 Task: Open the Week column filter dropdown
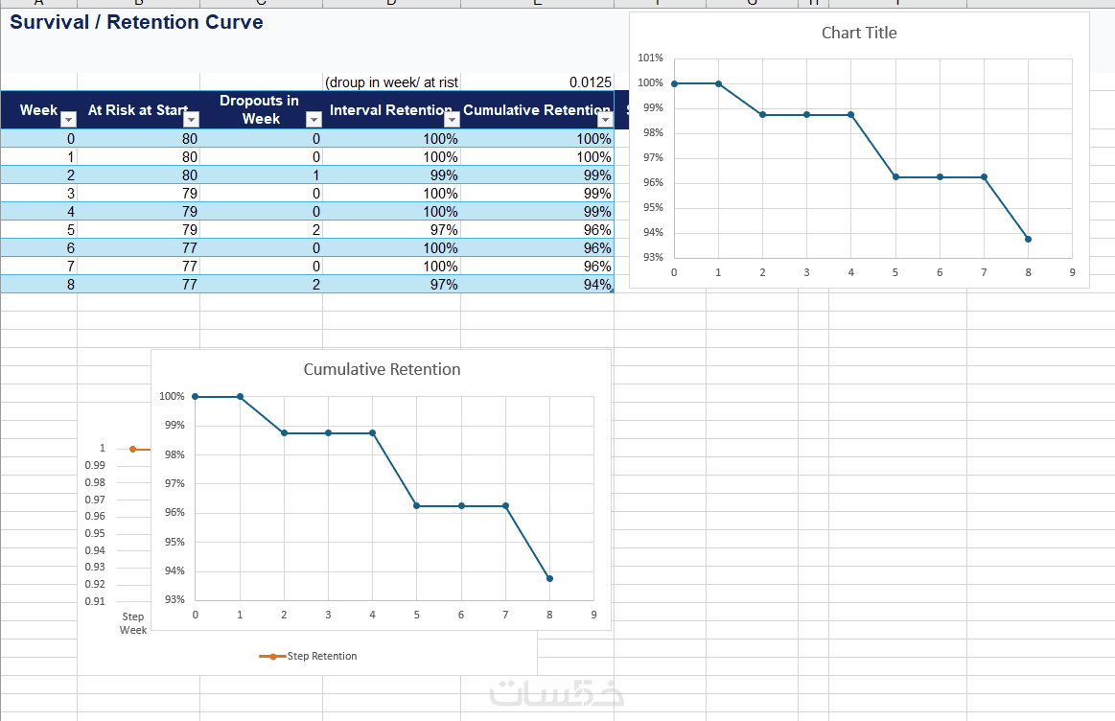point(68,120)
